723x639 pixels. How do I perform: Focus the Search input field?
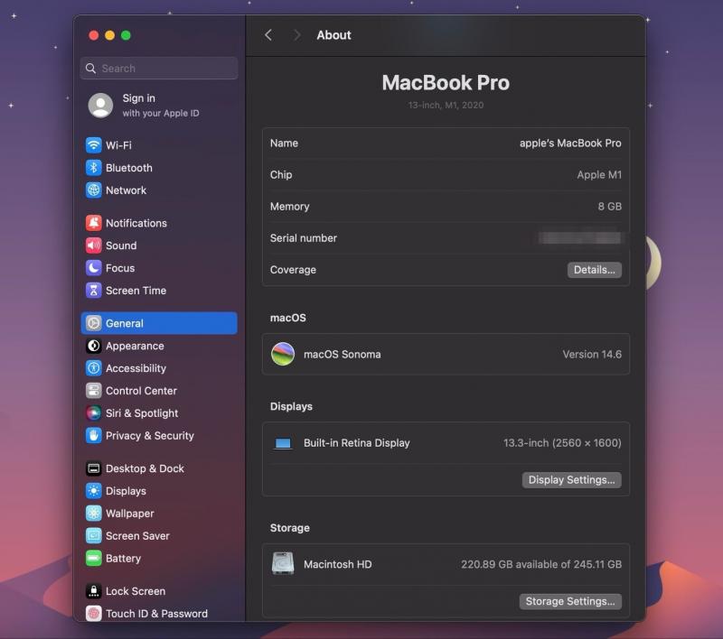tap(159, 68)
